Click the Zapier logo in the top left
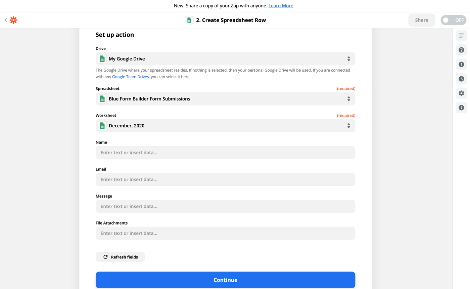470x289 pixels. [13, 20]
